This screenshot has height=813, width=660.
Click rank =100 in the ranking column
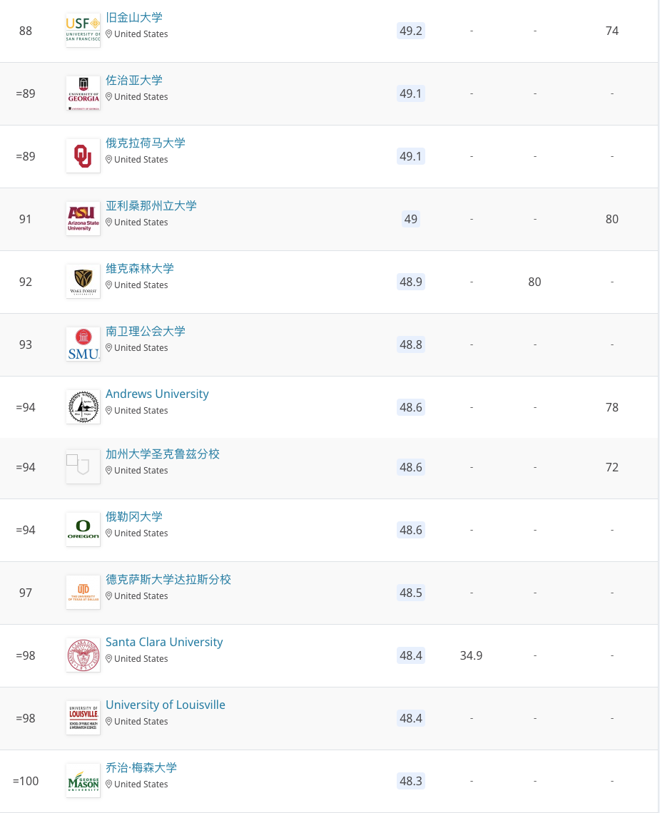[26, 782]
